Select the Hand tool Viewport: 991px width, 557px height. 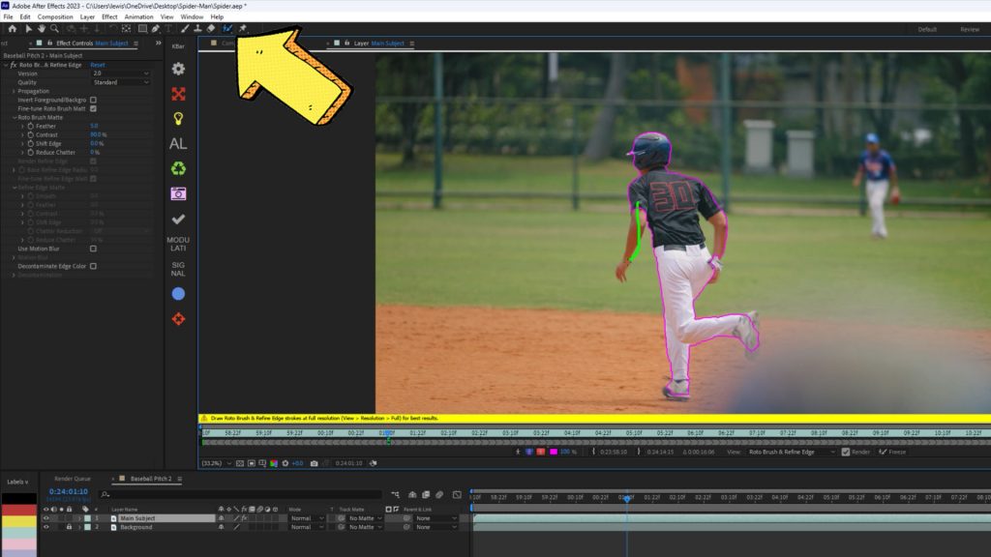pos(41,29)
